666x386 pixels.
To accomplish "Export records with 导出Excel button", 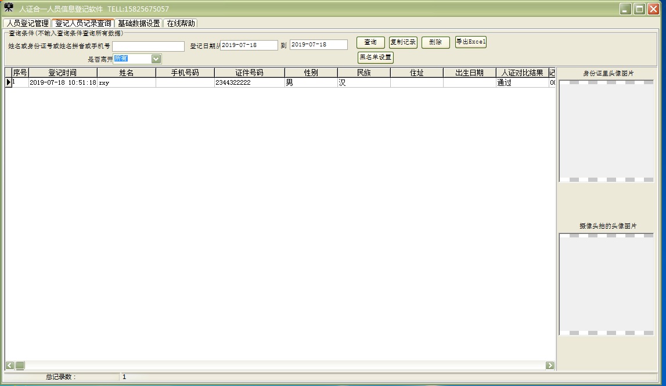I will click(470, 42).
